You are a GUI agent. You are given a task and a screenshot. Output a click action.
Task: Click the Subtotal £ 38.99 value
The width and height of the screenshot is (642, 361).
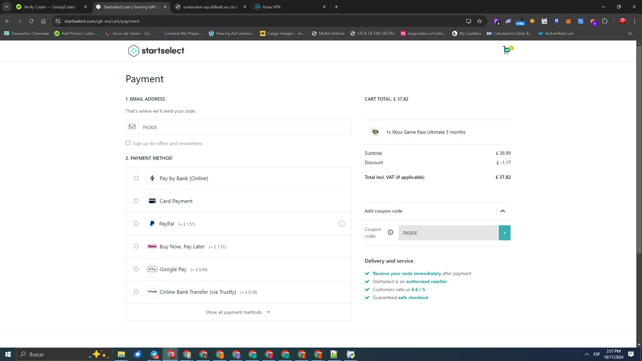pyautogui.click(x=503, y=153)
